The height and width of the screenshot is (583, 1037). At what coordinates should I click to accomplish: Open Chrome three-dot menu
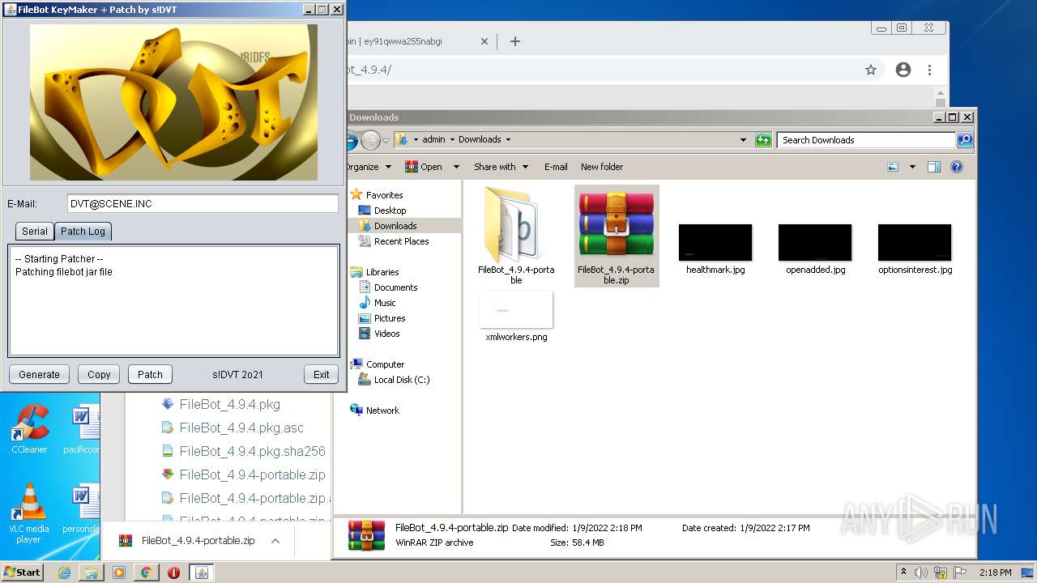click(930, 70)
